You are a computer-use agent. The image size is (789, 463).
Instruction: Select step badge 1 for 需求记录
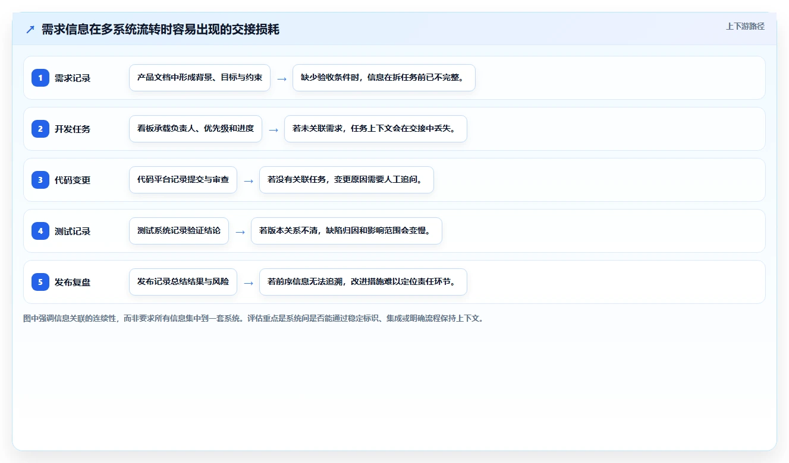pos(40,78)
